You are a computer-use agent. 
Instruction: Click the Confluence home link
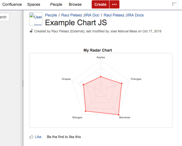coord(12,4)
